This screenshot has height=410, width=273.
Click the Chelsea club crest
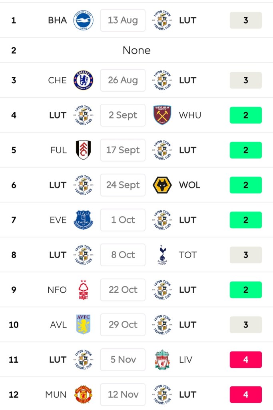tap(83, 80)
